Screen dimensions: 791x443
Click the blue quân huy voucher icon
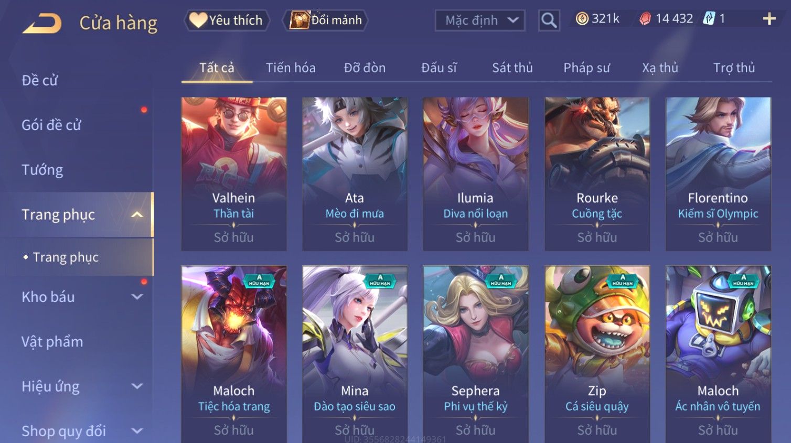click(x=709, y=19)
